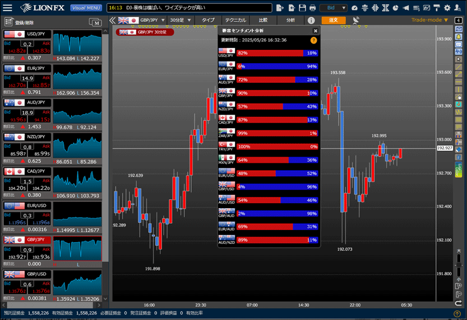Screen dimensions: 467x320
Task: Select the vertical line drawing tool
Action: [x=459, y=90]
